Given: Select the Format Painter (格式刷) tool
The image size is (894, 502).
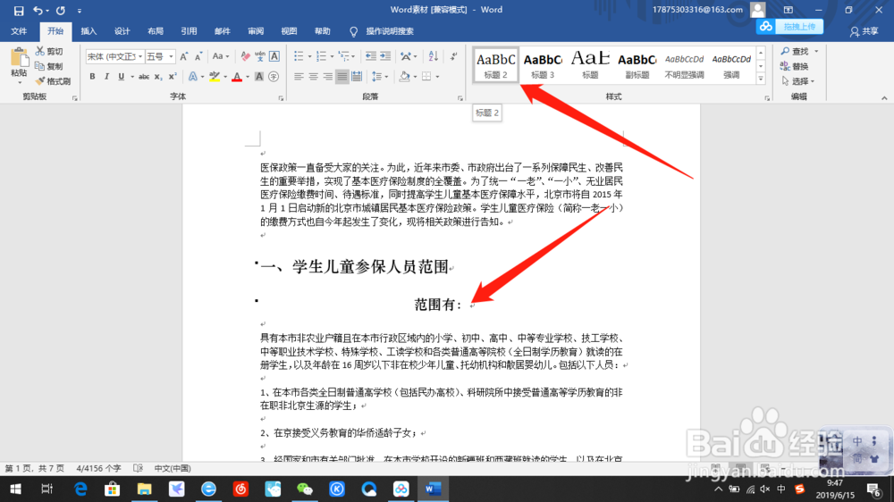Looking at the screenshot, I should (x=53, y=81).
